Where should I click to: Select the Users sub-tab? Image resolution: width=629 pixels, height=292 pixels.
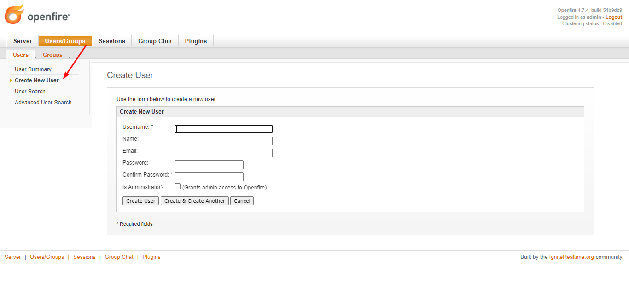tap(21, 55)
